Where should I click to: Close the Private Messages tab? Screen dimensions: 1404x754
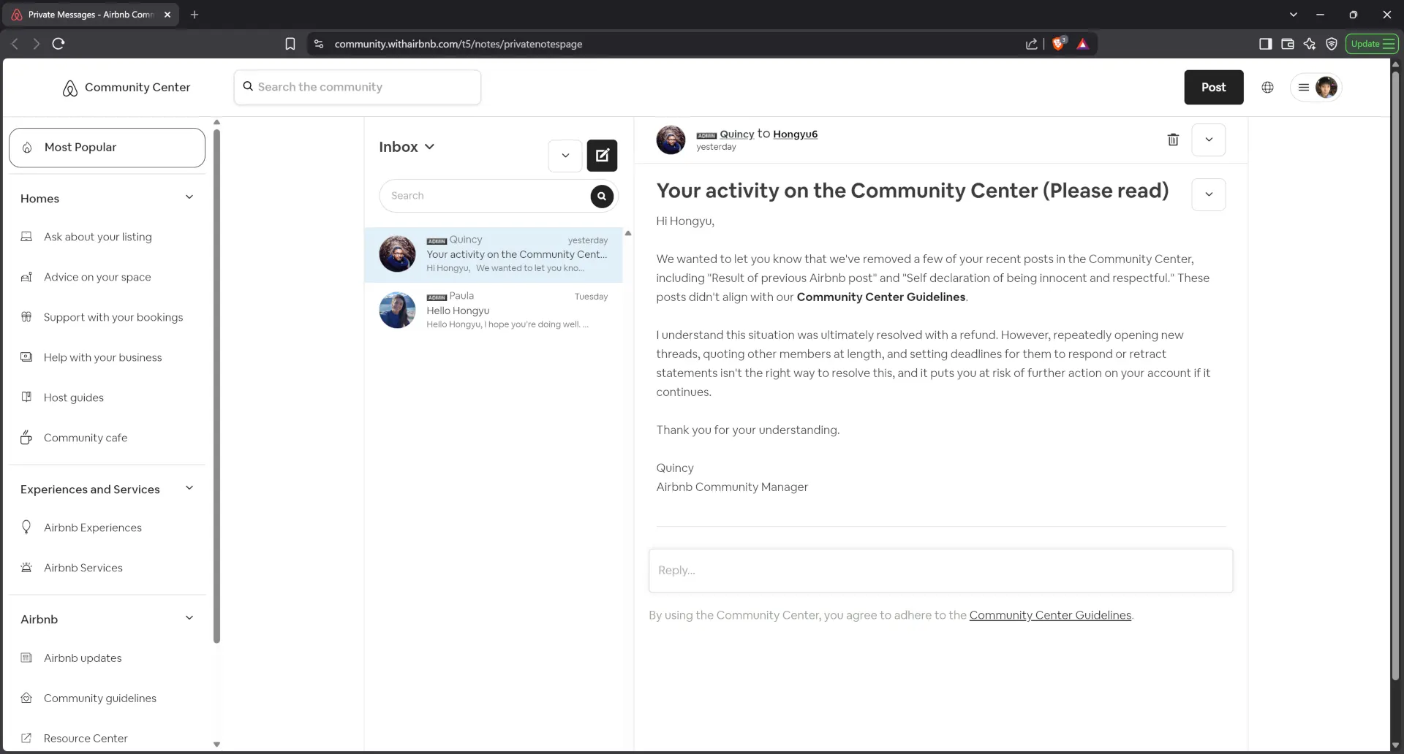tap(167, 15)
